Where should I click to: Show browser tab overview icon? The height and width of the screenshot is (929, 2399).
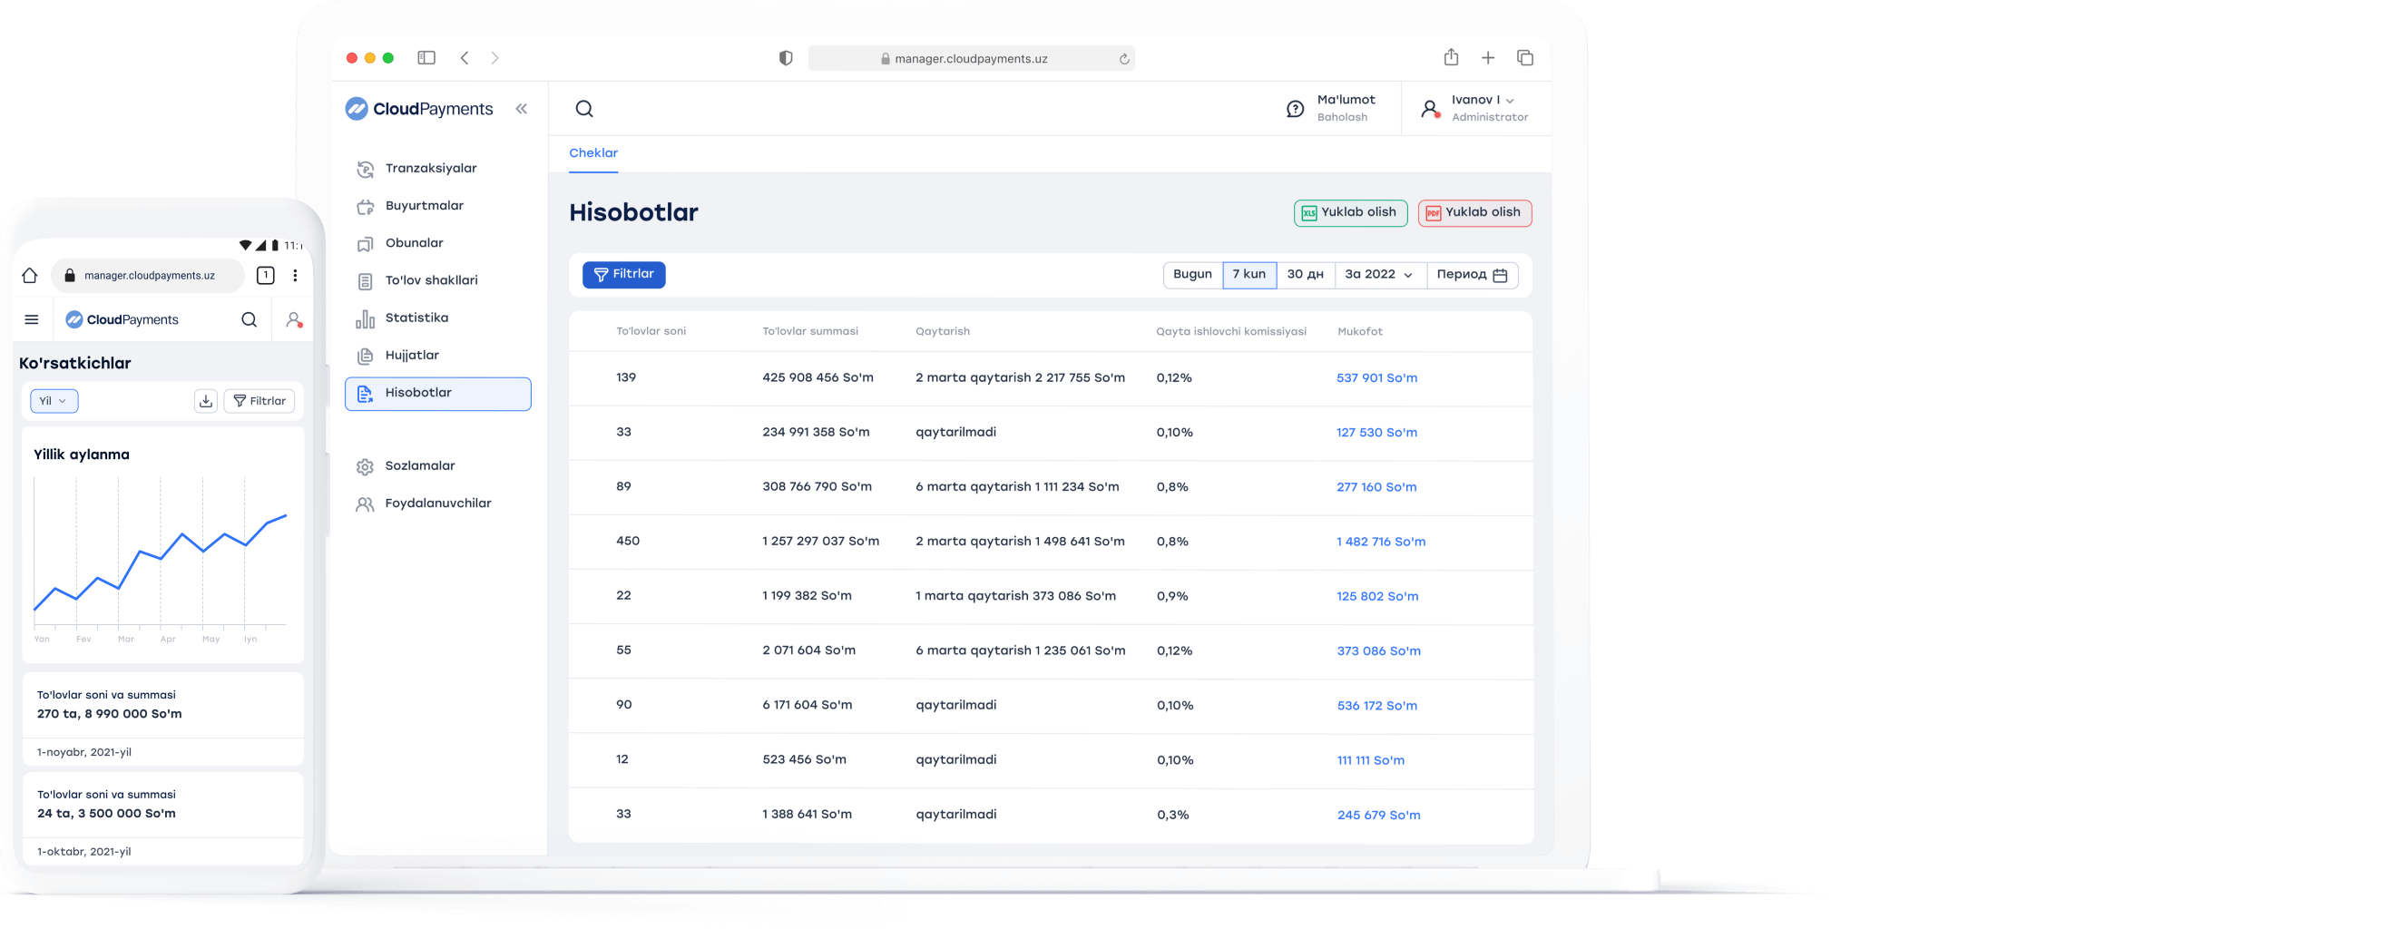pos(1524,58)
